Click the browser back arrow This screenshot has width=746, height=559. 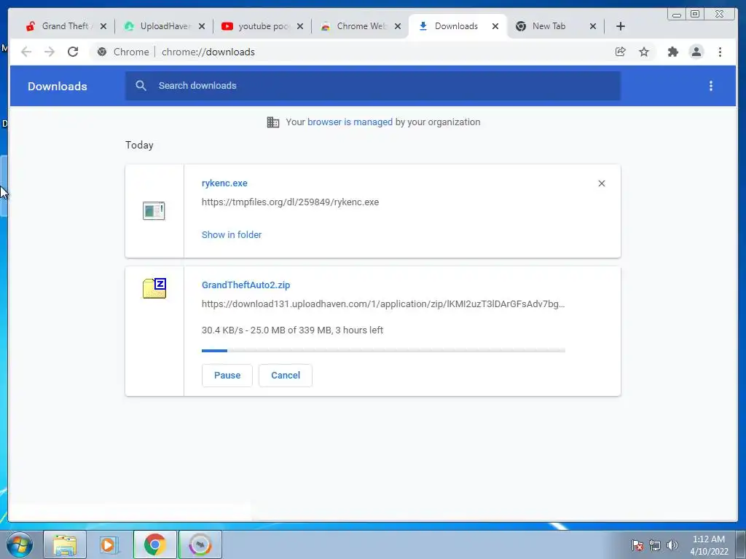pos(26,52)
